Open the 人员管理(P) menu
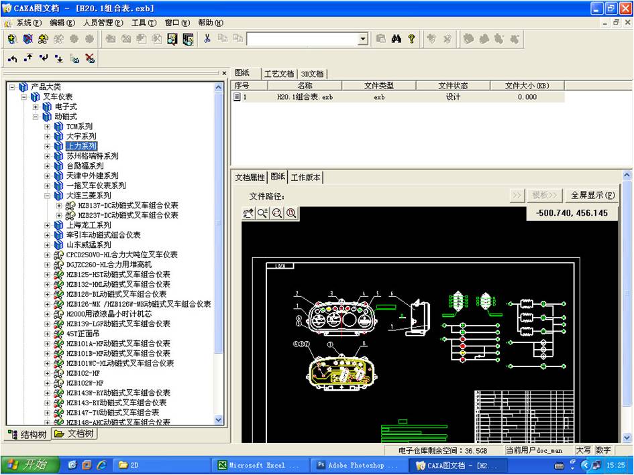 (103, 23)
